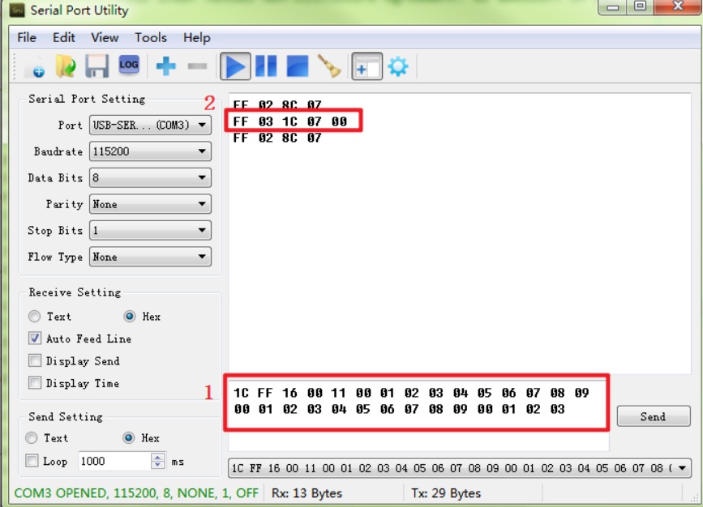Open the Baudrate 115200 dropdown
The width and height of the screenshot is (703, 507).
click(150, 151)
